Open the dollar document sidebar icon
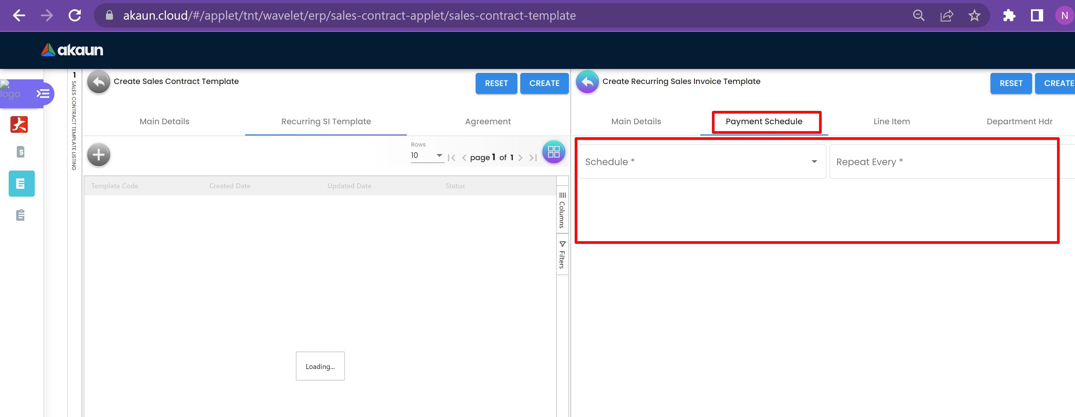Screen dimensions: 1075x417 21,151
